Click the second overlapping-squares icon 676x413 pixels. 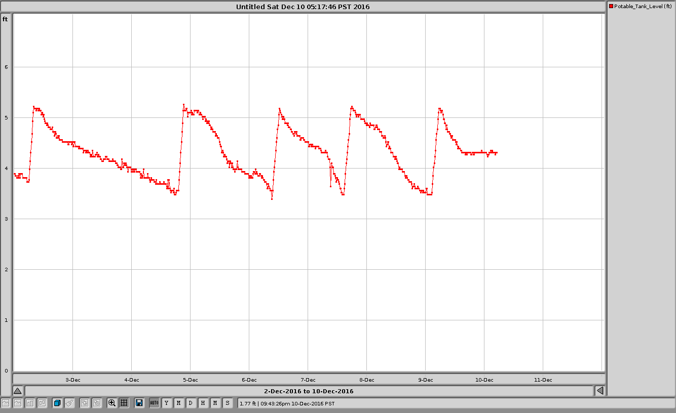pyautogui.click(x=97, y=403)
